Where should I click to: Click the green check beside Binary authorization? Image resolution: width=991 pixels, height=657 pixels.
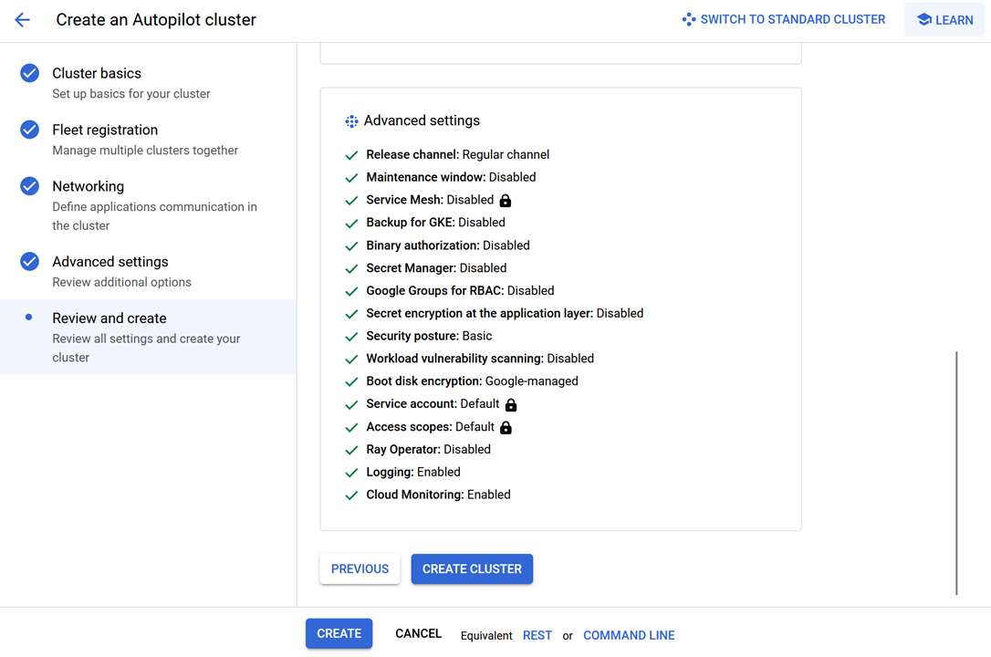tap(351, 246)
